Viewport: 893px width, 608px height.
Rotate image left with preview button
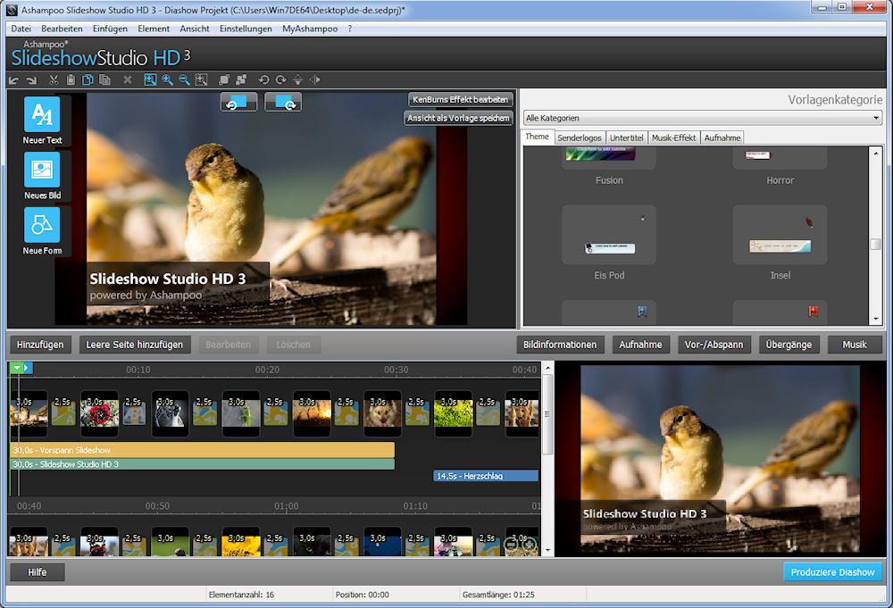(239, 102)
